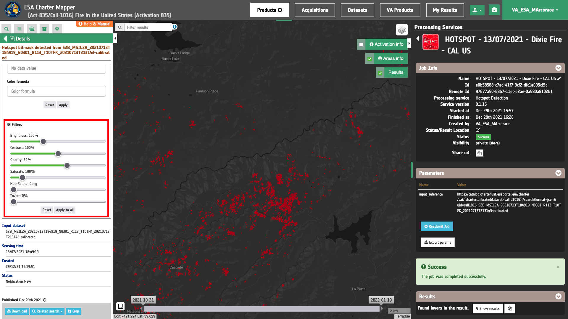Reset the image filters
The width and height of the screenshot is (568, 319).
point(47,210)
